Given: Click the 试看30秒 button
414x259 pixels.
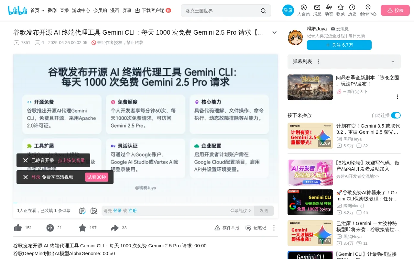Looking at the screenshot, I should click(97, 177).
